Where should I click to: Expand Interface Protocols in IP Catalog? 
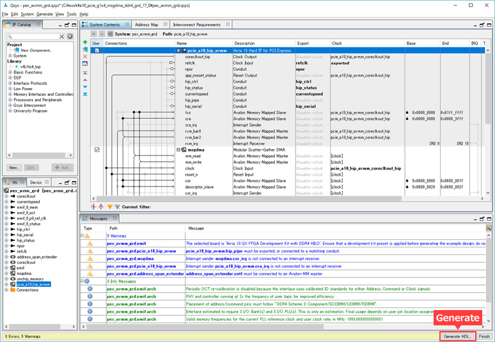tap(10, 83)
